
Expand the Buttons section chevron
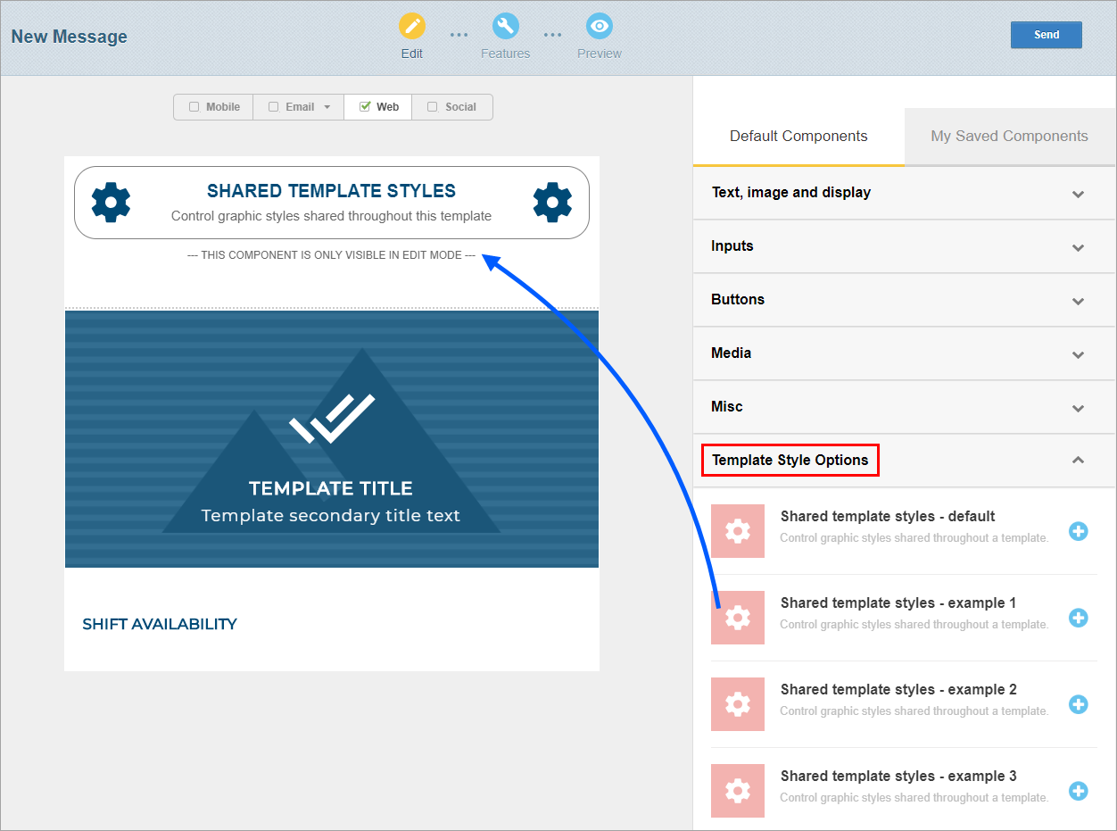(1078, 301)
